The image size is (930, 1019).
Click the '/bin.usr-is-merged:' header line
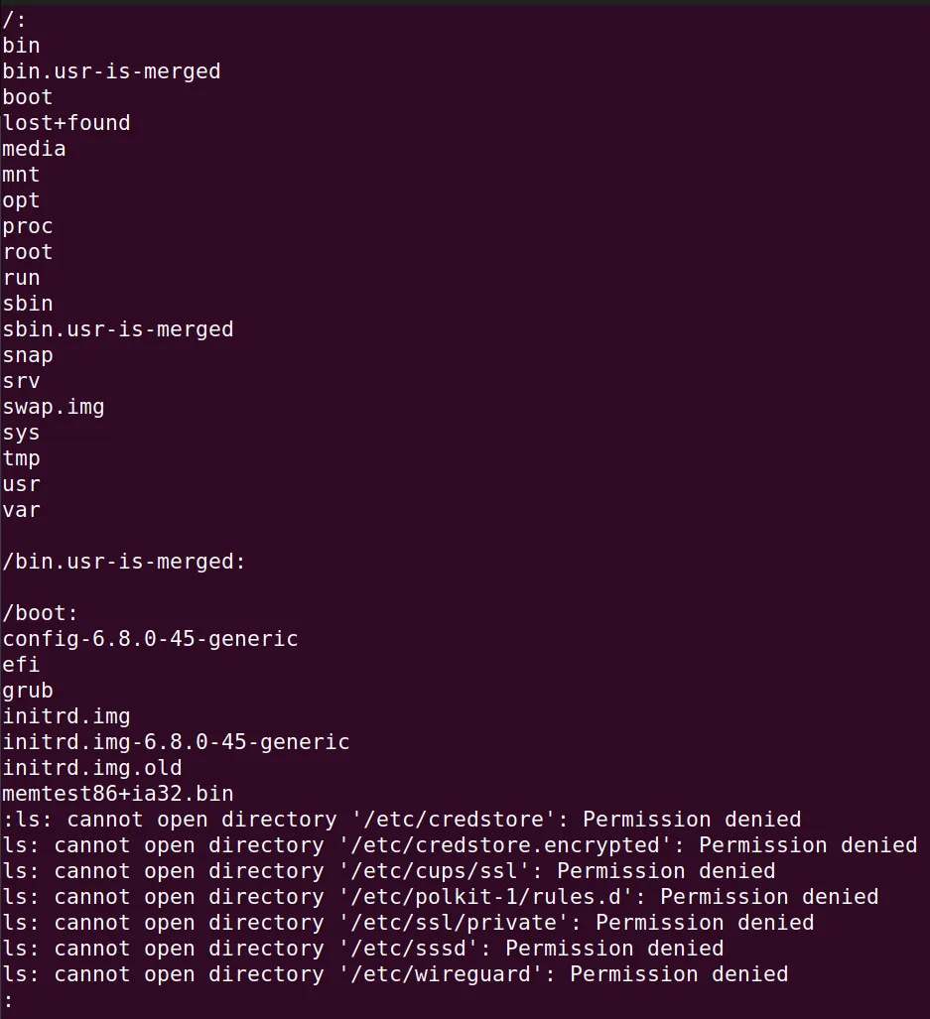(x=124, y=562)
